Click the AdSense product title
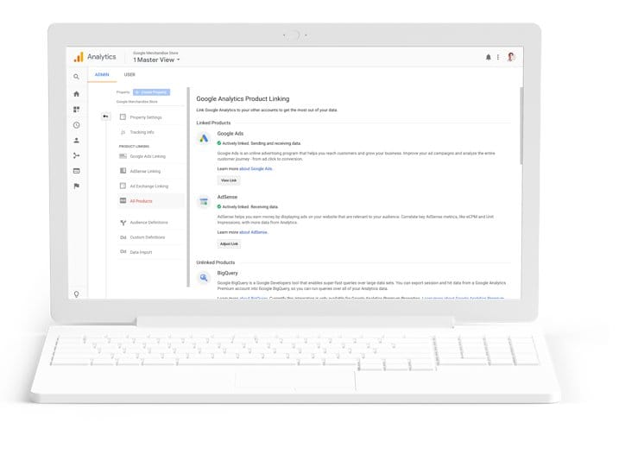 click(227, 197)
